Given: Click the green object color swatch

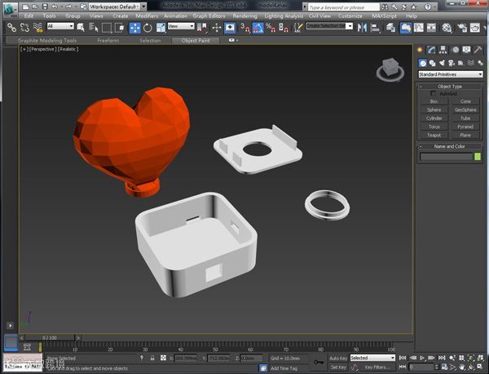Looking at the screenshot, I should coord(478,156).
